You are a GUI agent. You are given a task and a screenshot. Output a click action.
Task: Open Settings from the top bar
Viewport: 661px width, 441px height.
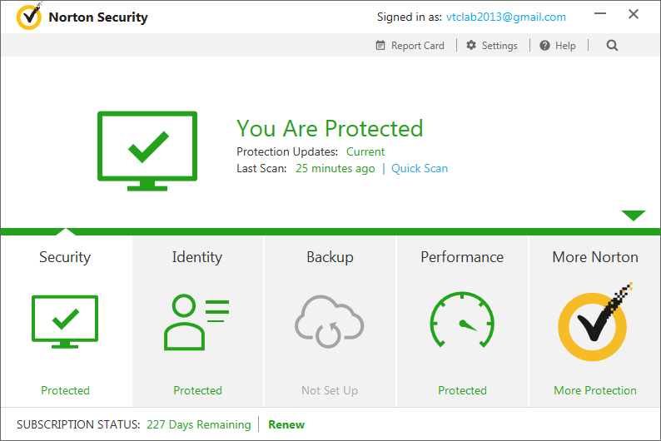click(491, 46)
